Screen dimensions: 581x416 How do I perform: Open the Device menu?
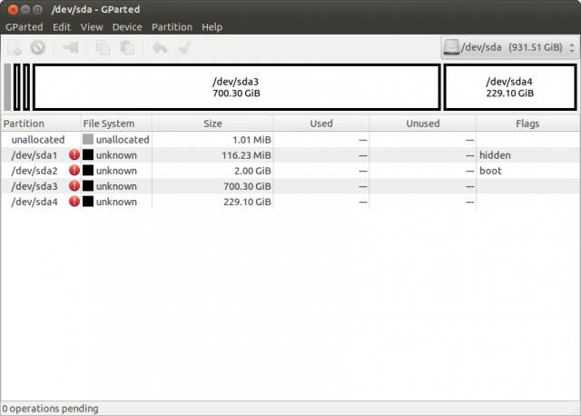(127, 27)
